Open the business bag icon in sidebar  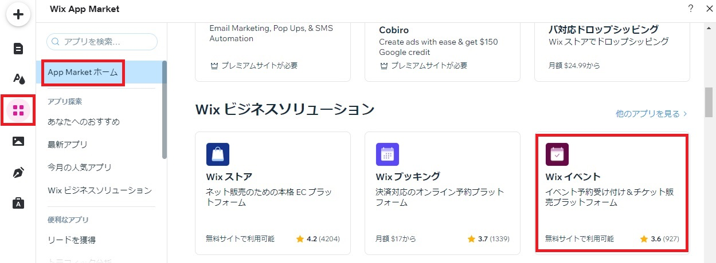point(18,203)
